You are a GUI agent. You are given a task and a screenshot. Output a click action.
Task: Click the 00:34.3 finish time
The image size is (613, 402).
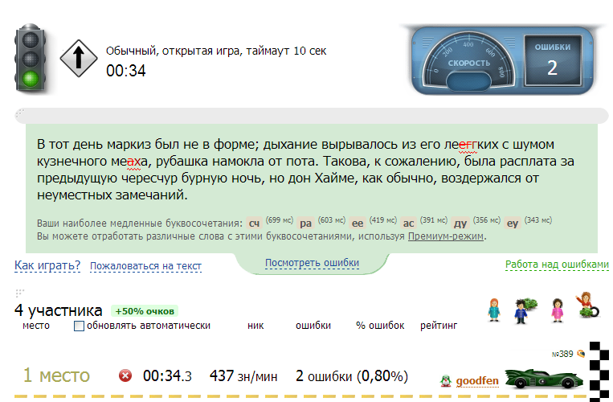[167, 376]
